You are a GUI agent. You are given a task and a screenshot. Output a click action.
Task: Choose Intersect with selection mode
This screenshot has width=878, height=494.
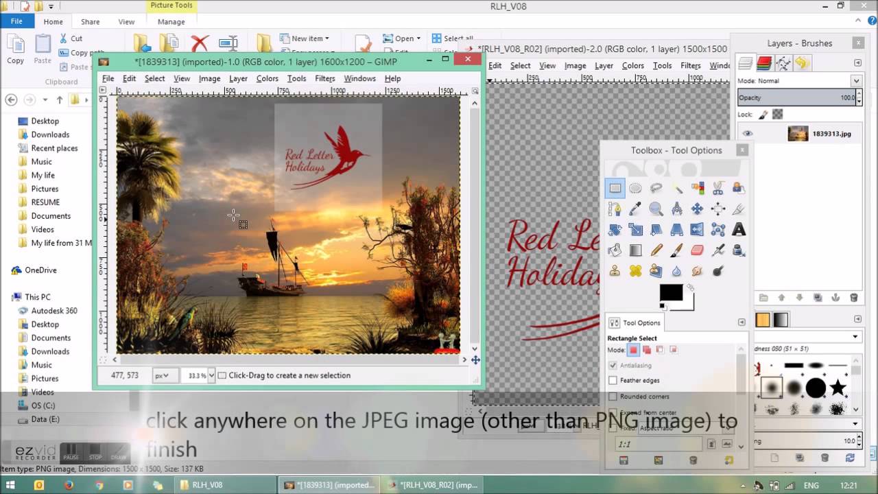[x=673, y=350]
